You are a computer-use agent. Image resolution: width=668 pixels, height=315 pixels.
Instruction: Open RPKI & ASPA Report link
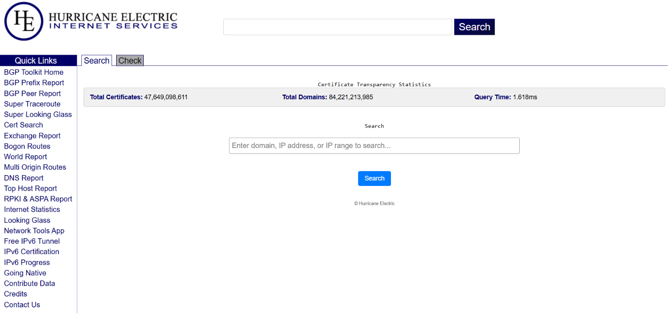(x=38, y=199)
